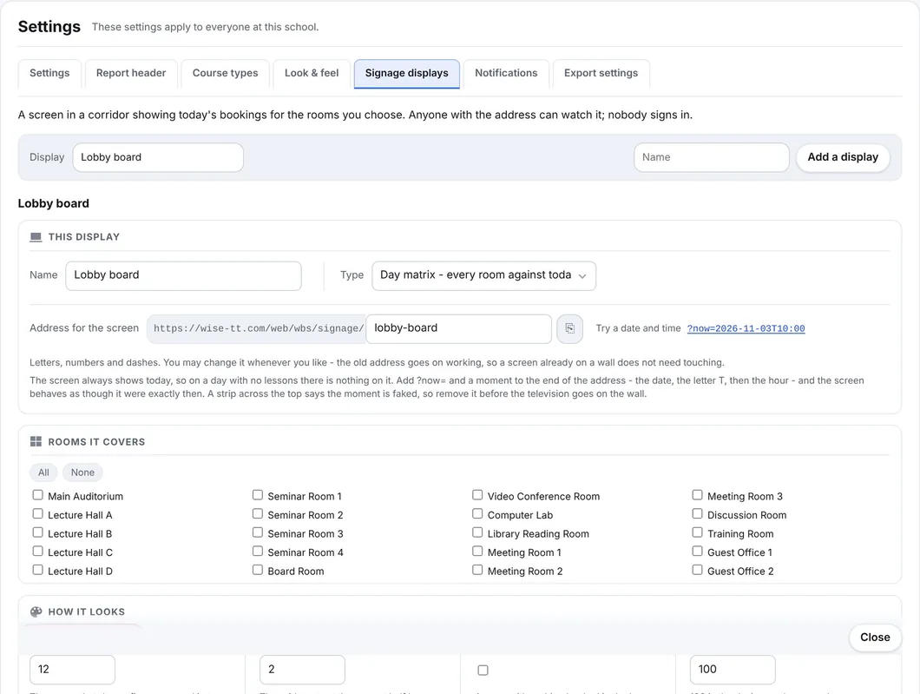Check Video Conference Room
The image size is (920, 694).
click(477, 495)
